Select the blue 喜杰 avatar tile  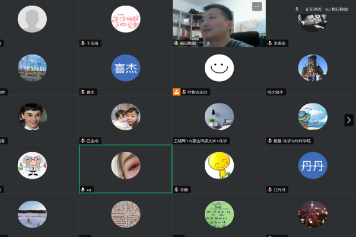pos(126,68)
